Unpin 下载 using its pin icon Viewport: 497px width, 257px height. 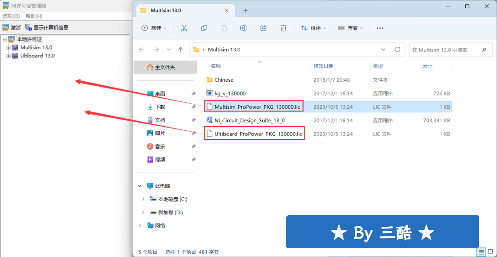coord(193,107)
